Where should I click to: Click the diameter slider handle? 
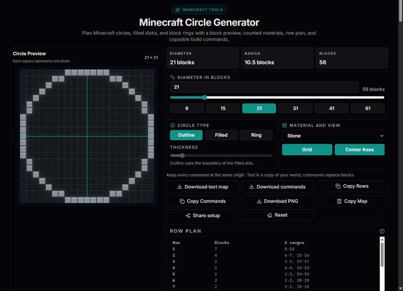[205, 98]
